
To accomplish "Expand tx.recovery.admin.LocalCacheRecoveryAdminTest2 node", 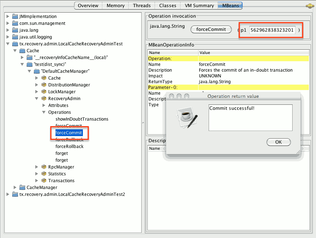I will point(8,194).
